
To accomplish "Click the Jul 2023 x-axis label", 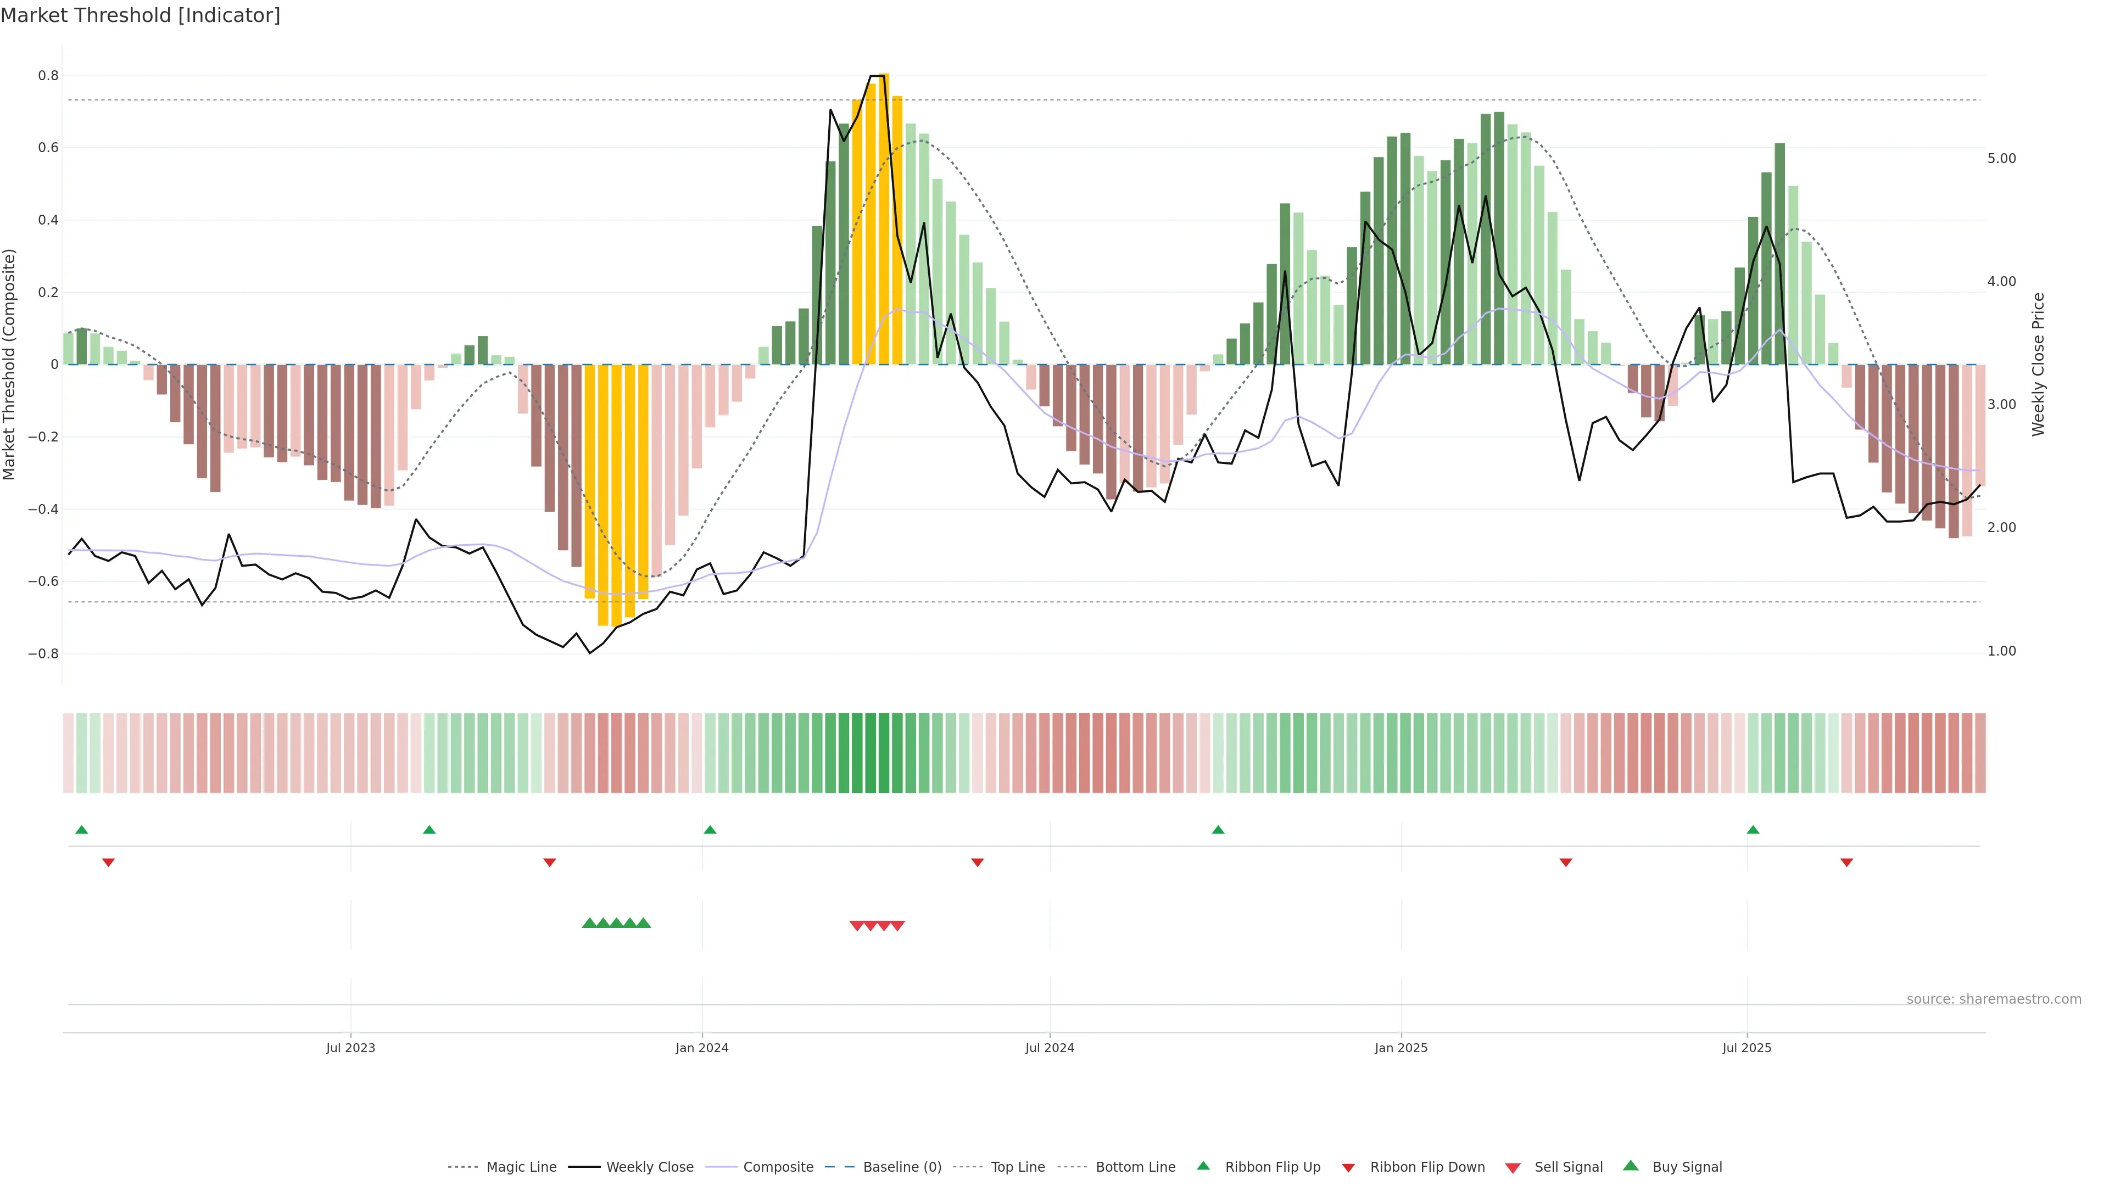I will [350, 1048].
